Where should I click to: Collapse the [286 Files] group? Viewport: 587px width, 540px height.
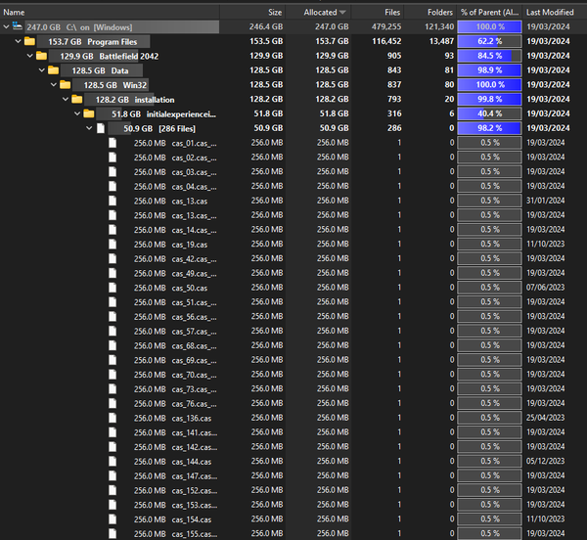tap(89, 128)
